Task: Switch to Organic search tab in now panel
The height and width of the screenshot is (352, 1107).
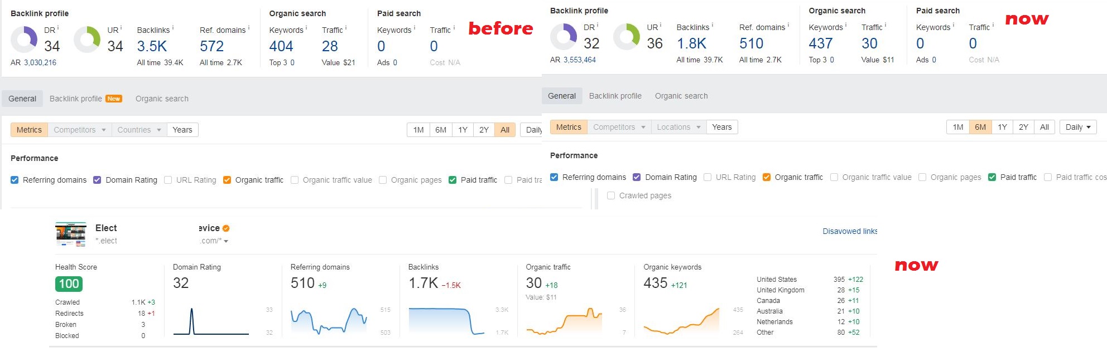Action: pyautogui.click(x=681, y=96)
